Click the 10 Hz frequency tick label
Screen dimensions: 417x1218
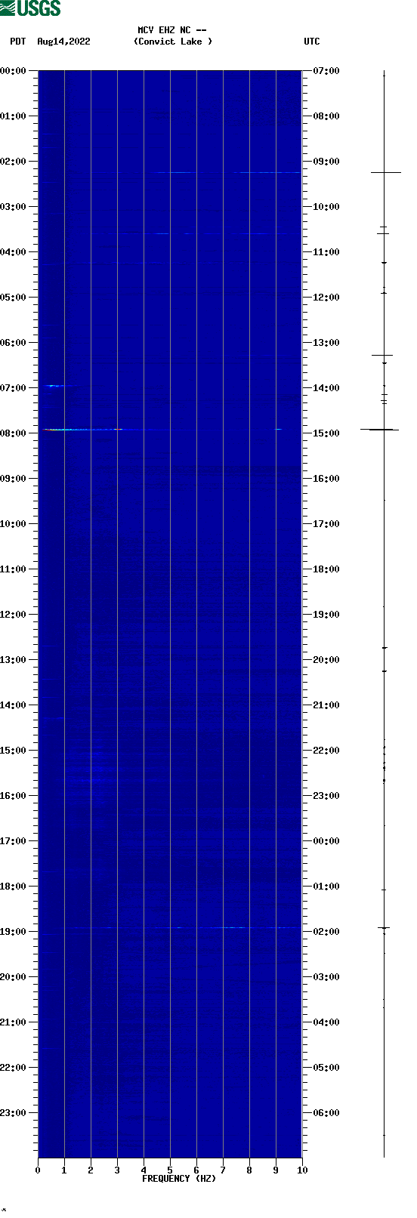click(302, 1170)
